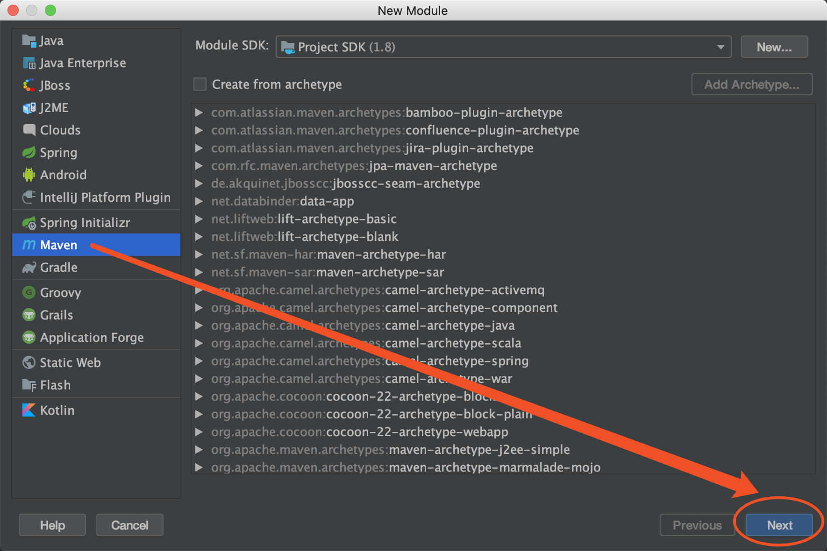The width and height of the screenshot is (827, 551).
Task: Open Help for the New Module dialog
Action: click(x=52, y=525)
